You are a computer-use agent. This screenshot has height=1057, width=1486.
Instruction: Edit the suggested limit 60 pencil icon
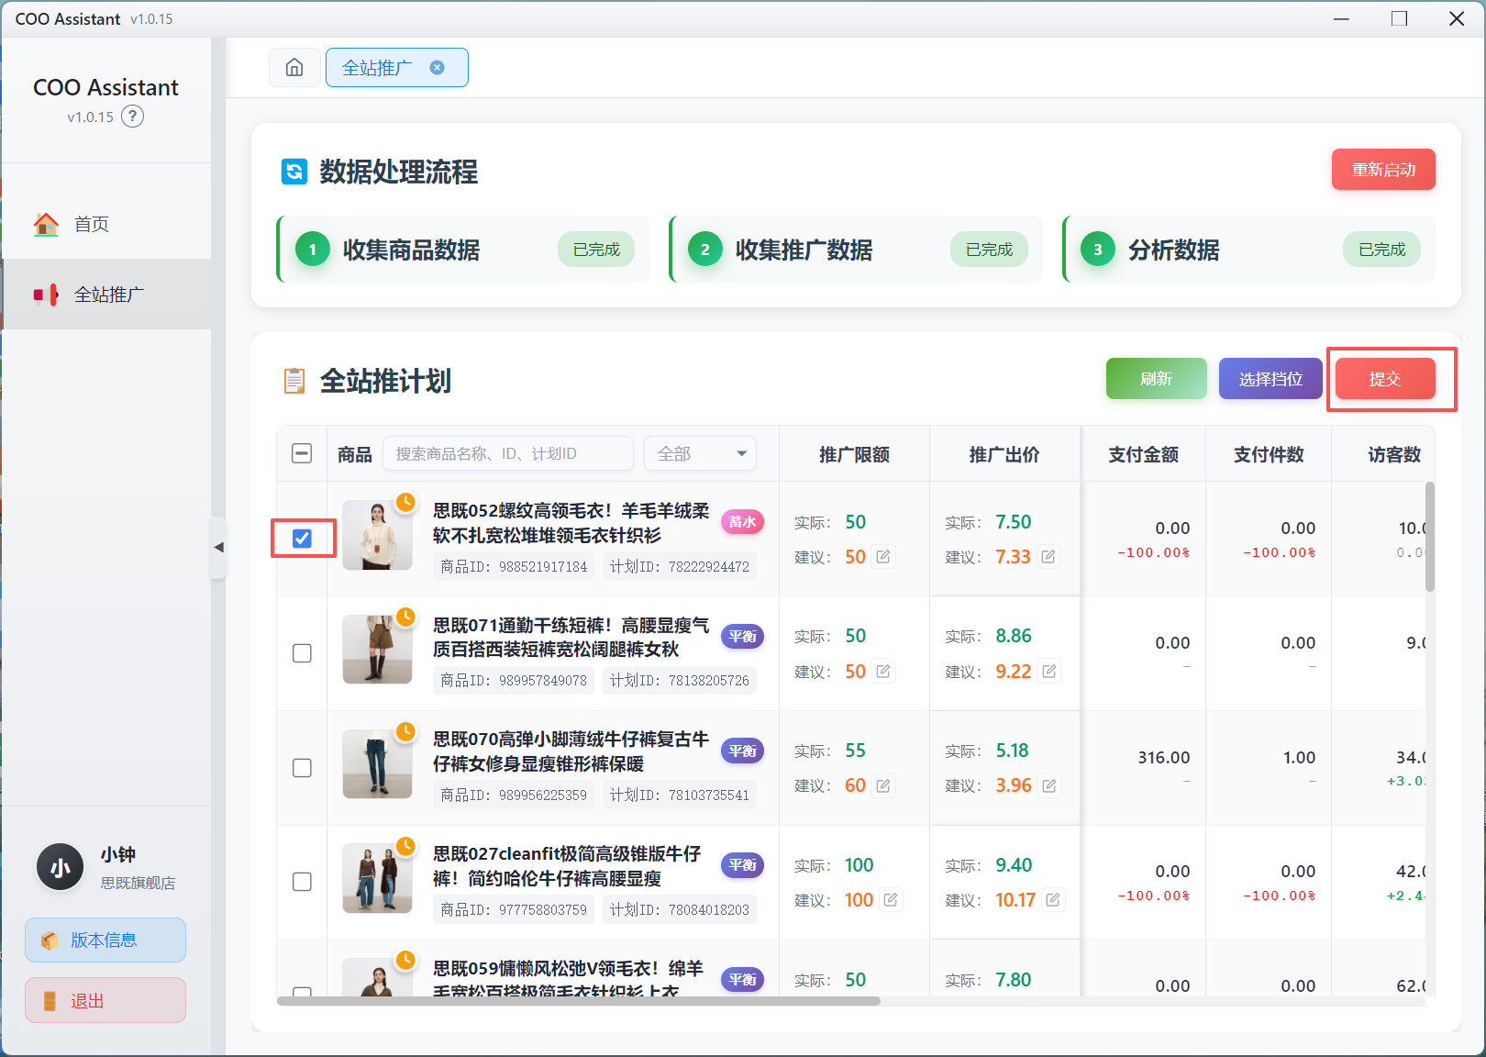882,785
